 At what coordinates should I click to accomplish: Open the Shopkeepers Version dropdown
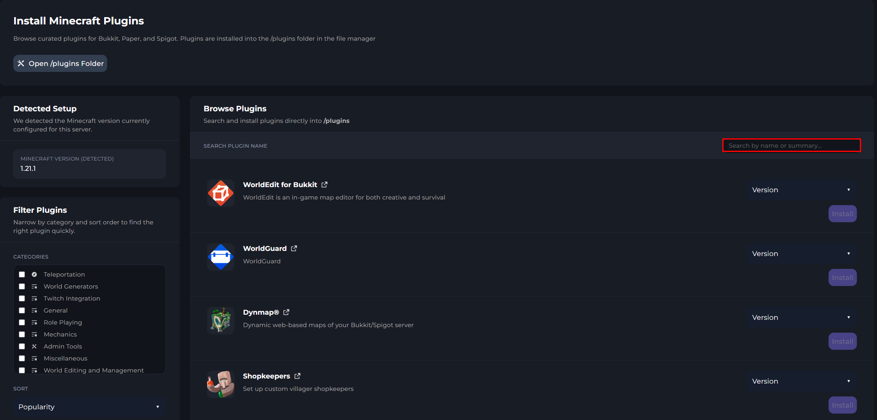point(801,381)
